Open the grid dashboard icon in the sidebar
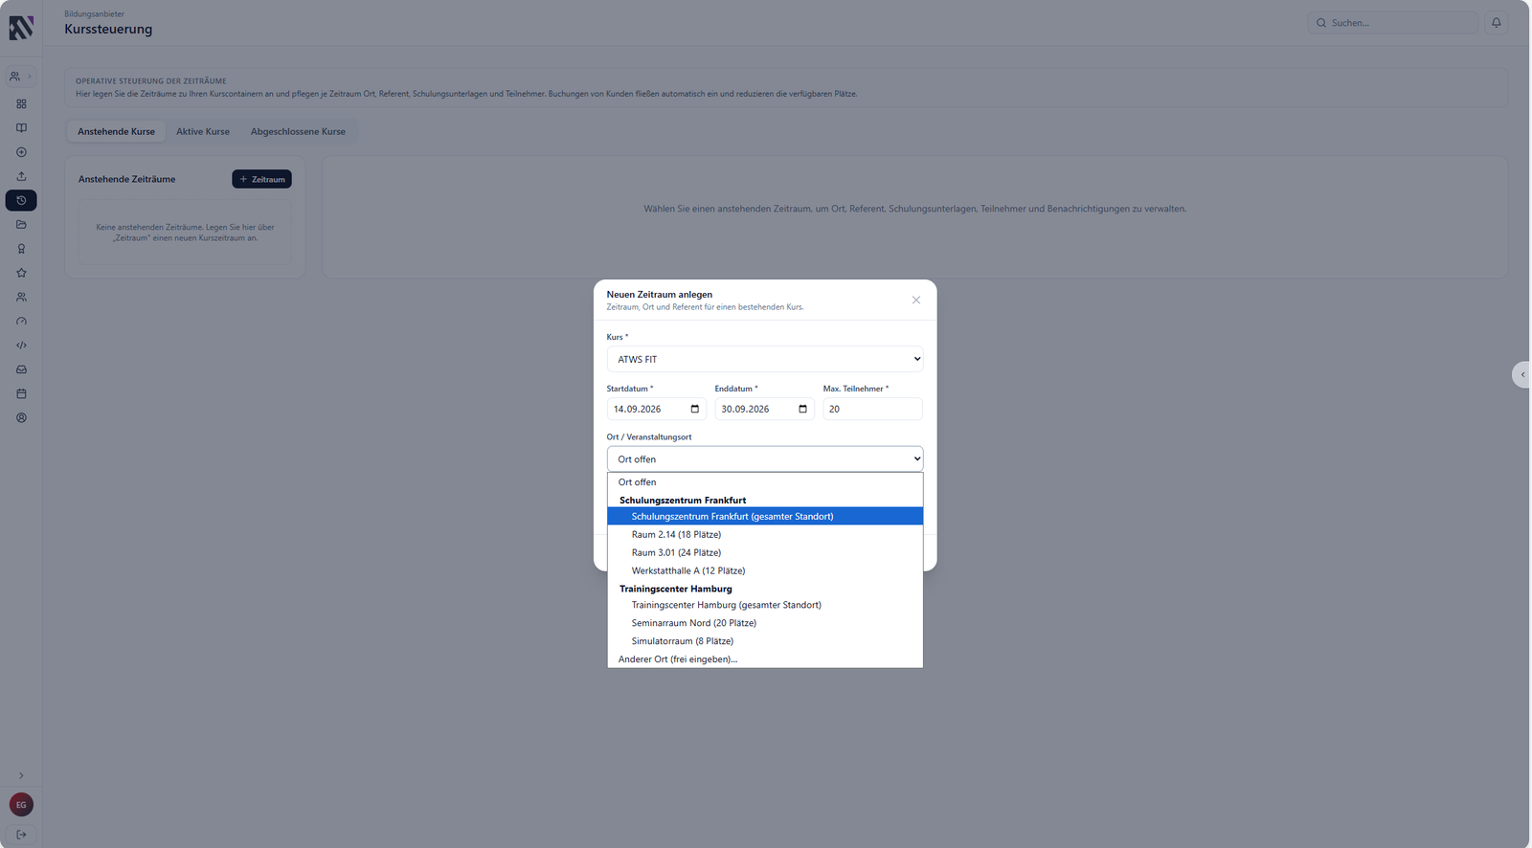Image resolution: width=1532 pixels, height=848 pixels. (x=21, y=103)
